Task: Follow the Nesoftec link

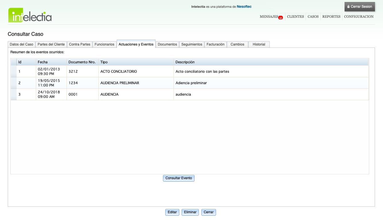Action: (x=244, y=7)
